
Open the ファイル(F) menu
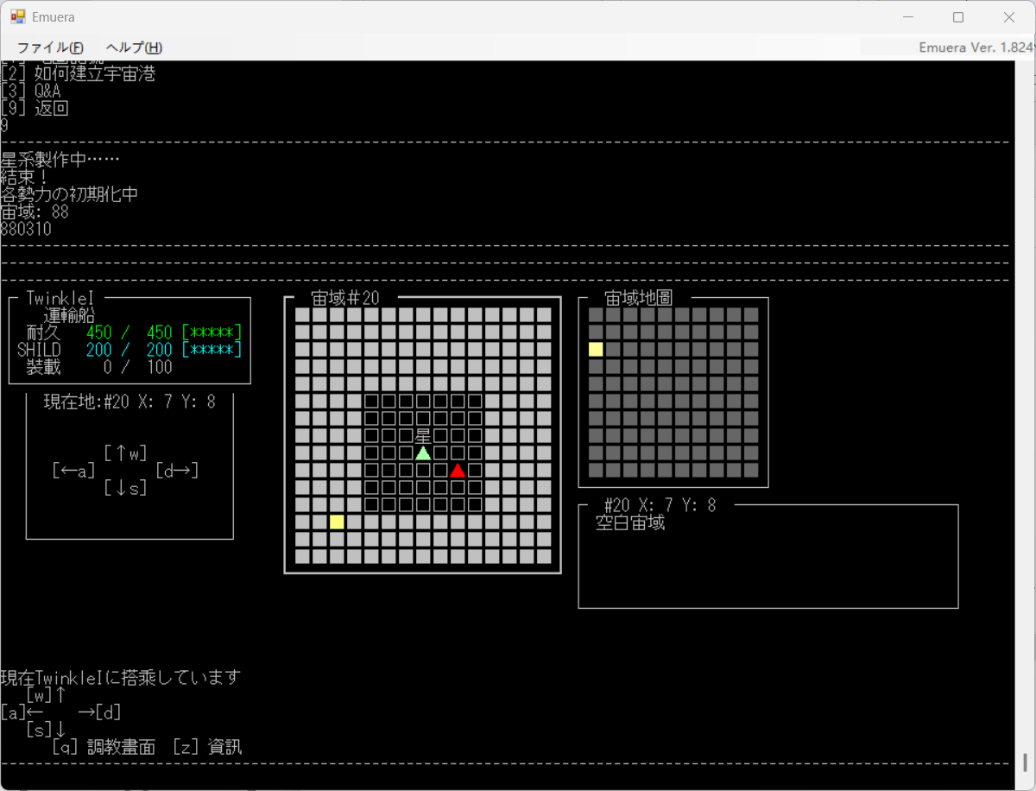(50, 47)
